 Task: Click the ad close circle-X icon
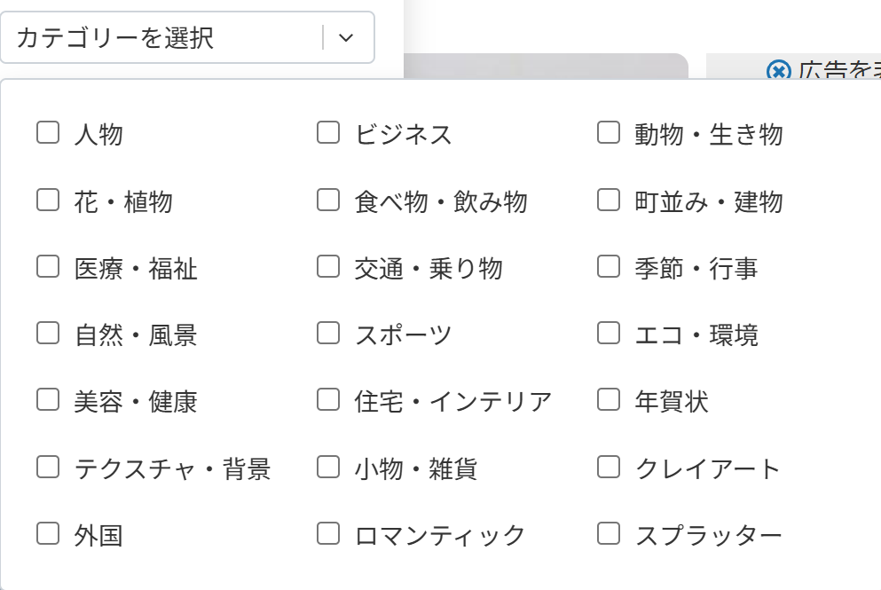[778, 70]
